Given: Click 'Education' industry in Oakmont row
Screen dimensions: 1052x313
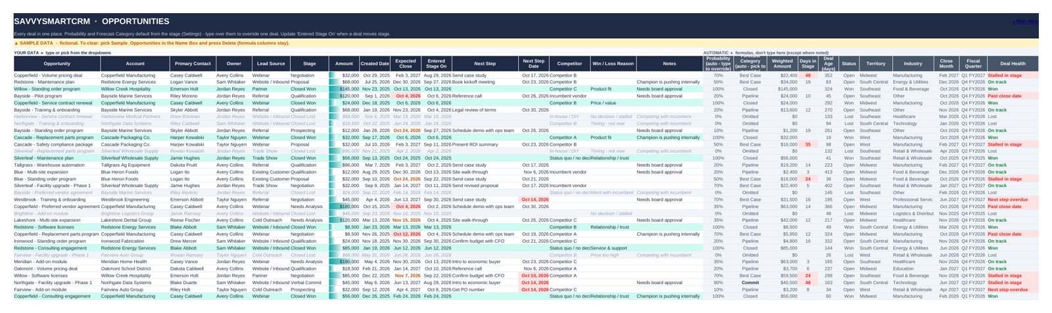Looking at the screenshot, I should [x=913, y=268].
